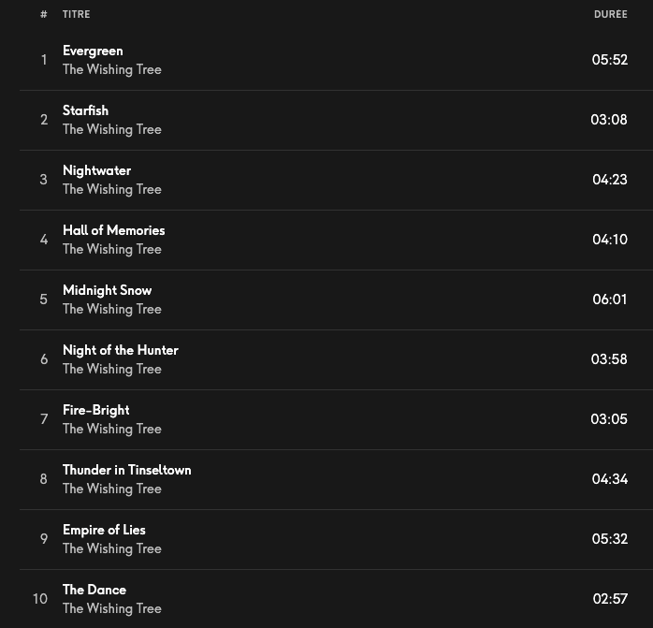Open the song Nightwater
Screen dimensions: 653x628
coord(96,170)
